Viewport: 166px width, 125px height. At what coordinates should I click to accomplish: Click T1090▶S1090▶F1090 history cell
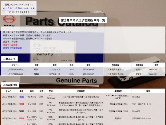click(118, 111)
